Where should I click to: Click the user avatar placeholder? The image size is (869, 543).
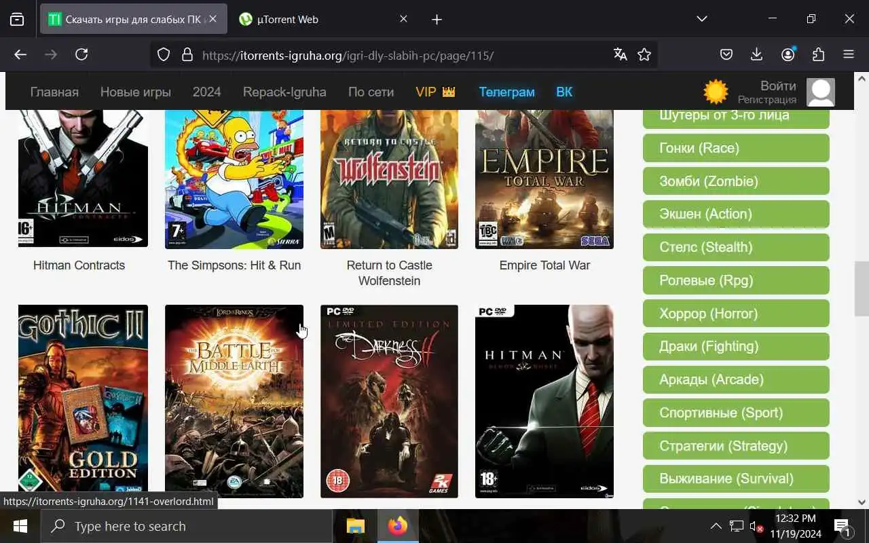tap(820, 92)
